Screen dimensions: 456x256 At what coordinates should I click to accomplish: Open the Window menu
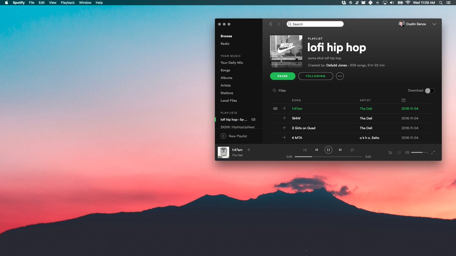tap(85, 3)
